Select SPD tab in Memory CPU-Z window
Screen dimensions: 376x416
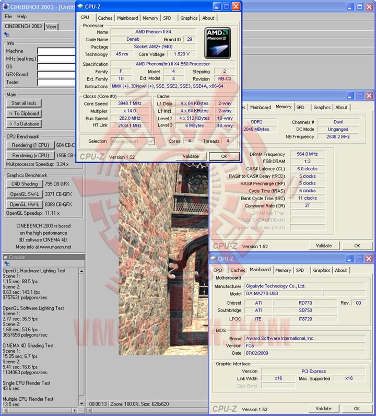click(300, 108)
